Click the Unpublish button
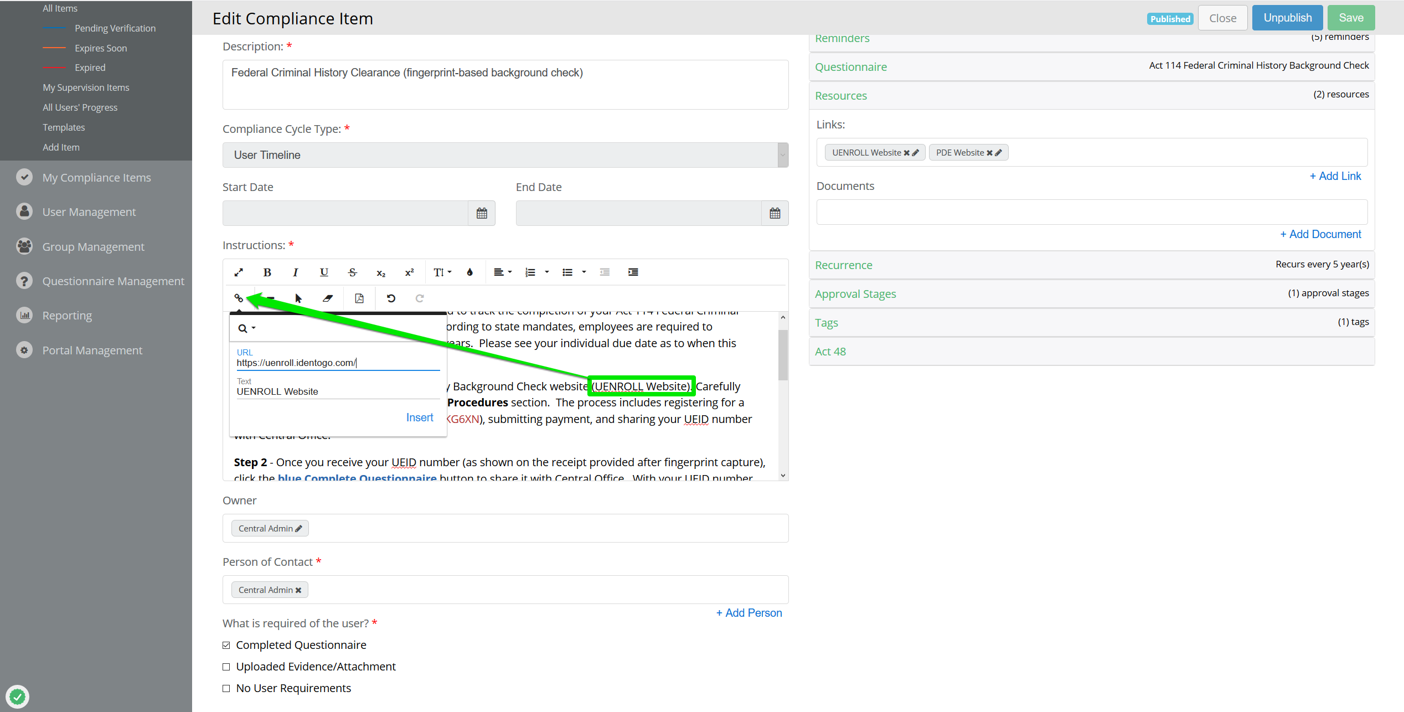This screenshot has width=1404, height=712. (1287, 18)
